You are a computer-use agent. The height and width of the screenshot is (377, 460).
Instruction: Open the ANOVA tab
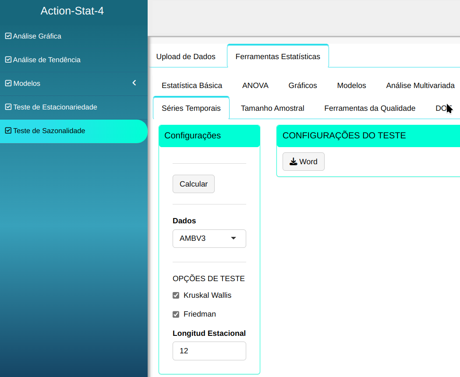coord(255,85)
